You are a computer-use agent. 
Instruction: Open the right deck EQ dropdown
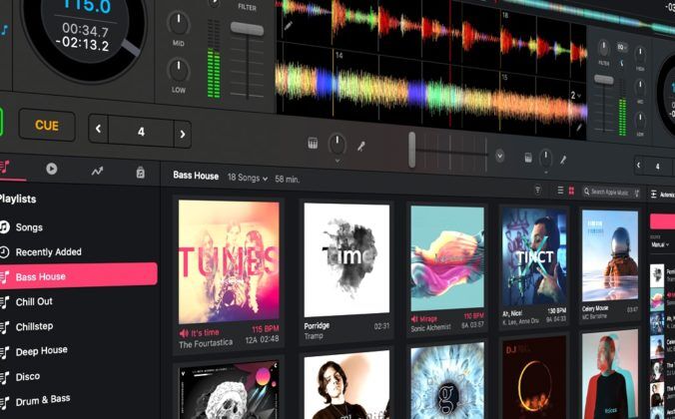tap(622, 47)
